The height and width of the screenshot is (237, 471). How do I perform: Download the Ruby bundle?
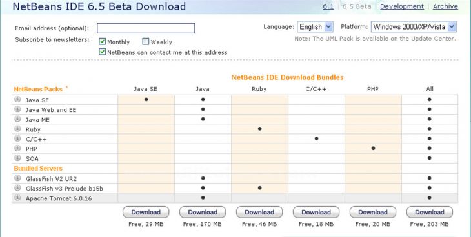(259, 212)
